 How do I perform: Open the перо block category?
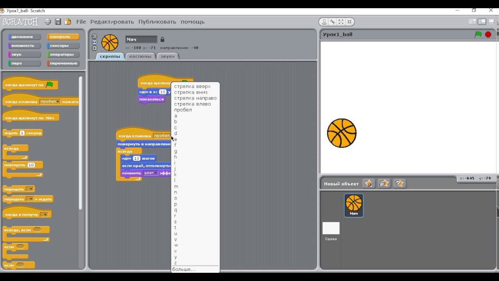pyautogui.click(x=24, y=63)
